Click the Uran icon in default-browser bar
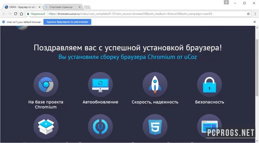Viewport: 259px width, 143px height. [x=4, y=22]
